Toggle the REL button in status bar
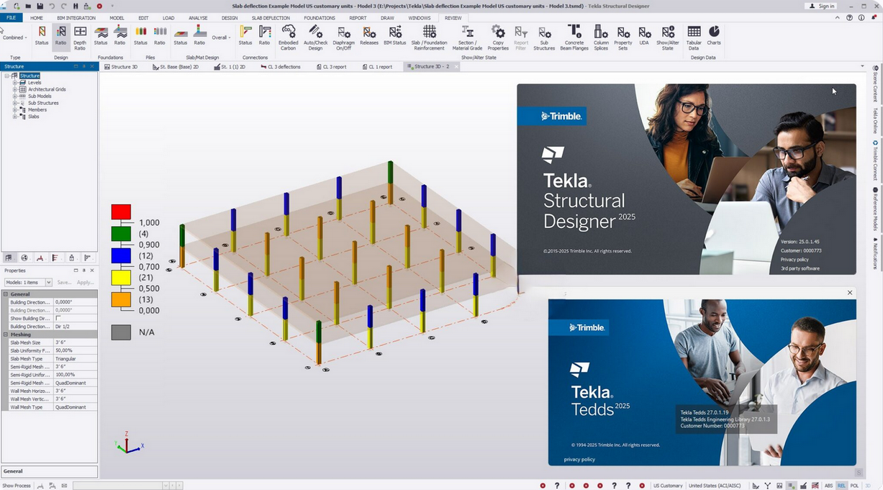The image size is (883, 490). [841, 486]
